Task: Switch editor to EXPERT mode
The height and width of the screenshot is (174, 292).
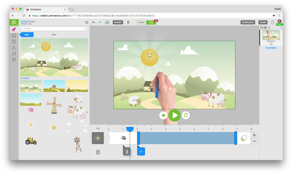Action: [141, 22]
